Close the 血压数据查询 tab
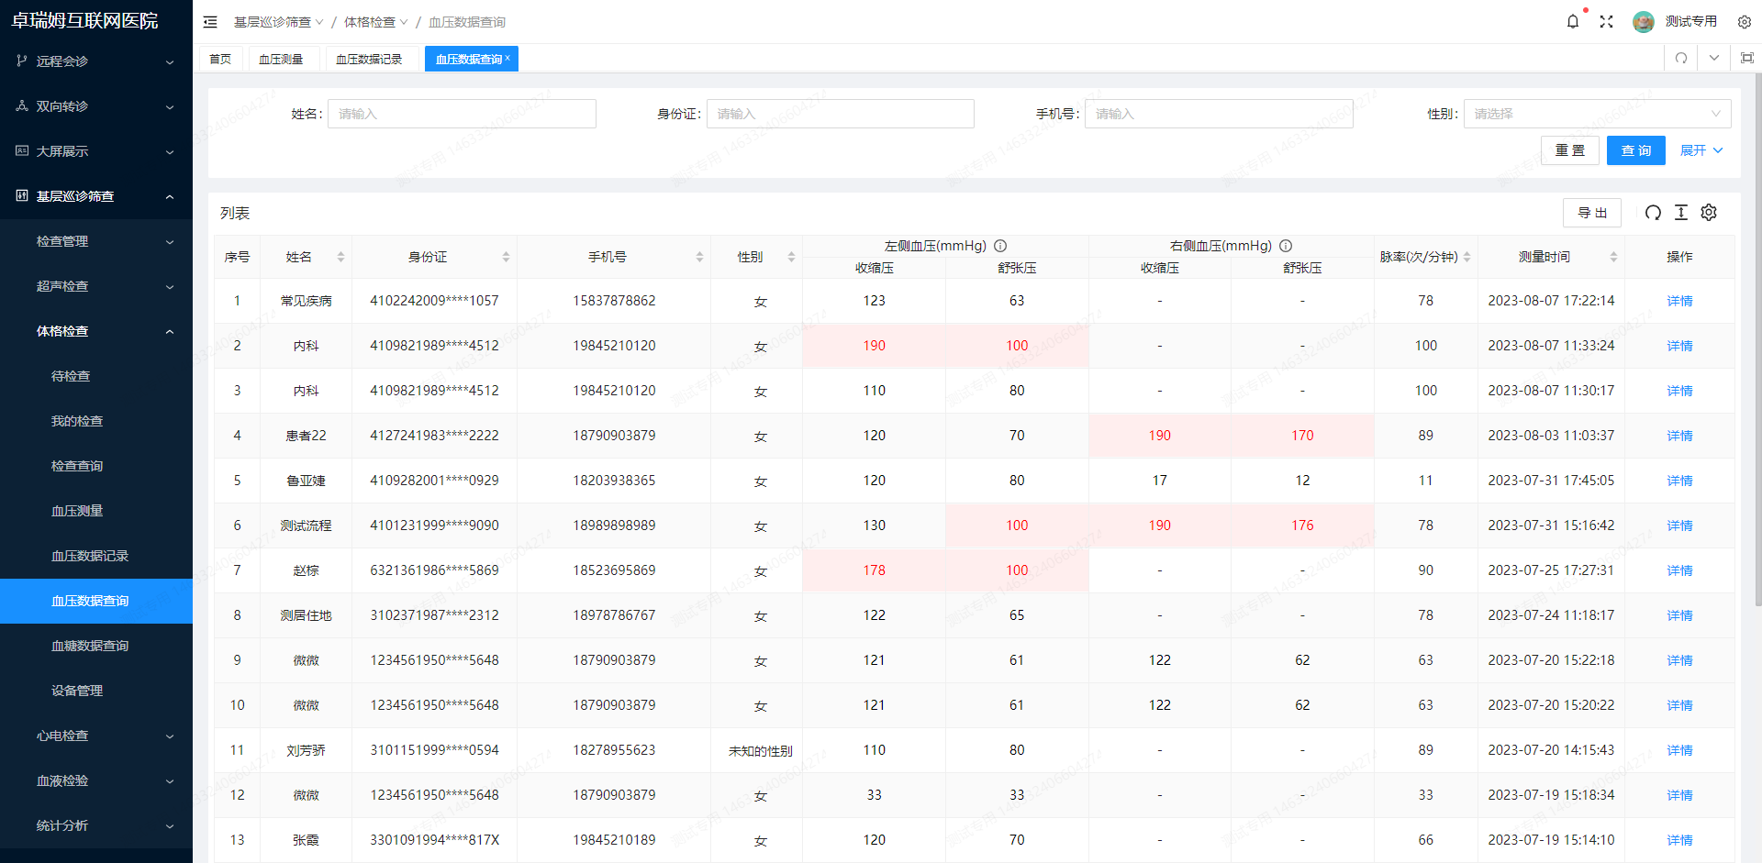The width and height of the screenshot is (1762, 863). (x=507, y=58)
